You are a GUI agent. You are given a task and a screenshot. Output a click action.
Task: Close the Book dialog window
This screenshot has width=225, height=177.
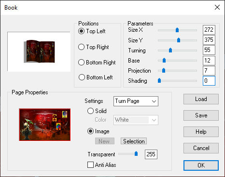[x=217, y=7]
